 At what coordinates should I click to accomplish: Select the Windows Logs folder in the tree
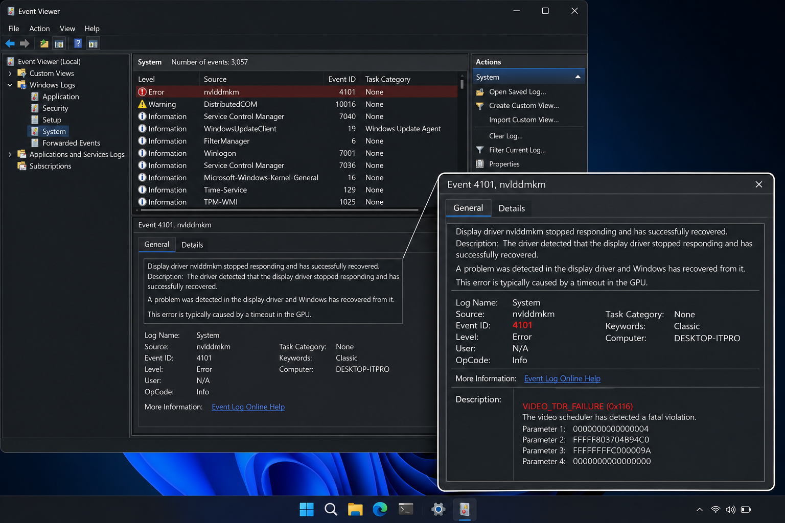click(52, 85)
